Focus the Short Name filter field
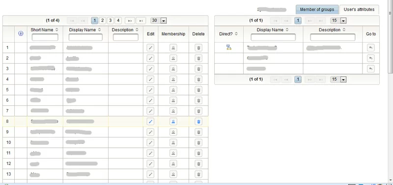This screenshot has height=185, width=393. [x=45, y=37]
